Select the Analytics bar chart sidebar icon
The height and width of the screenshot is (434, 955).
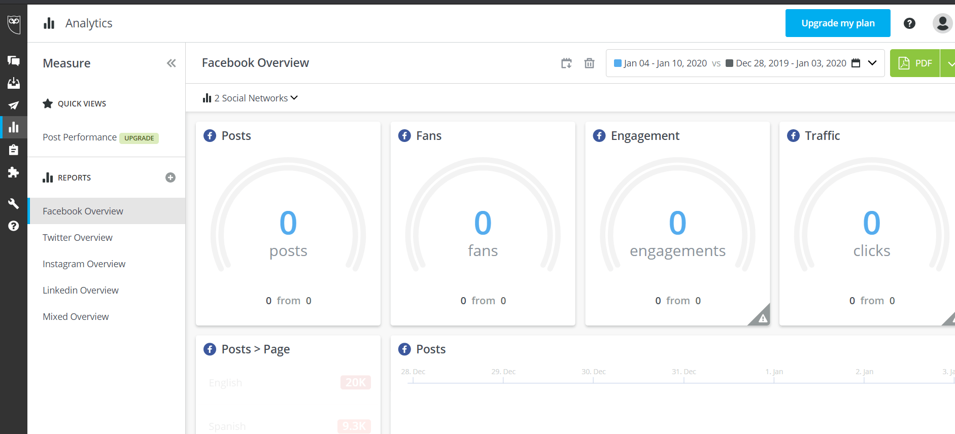14,127
